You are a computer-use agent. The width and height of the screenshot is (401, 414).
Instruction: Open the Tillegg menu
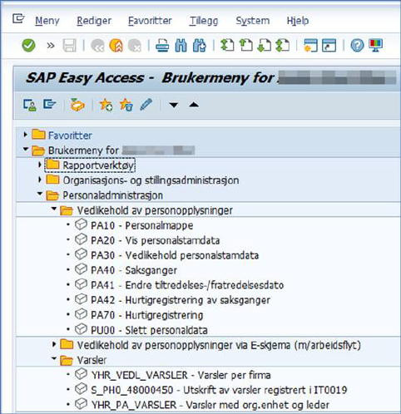(x=204, y=21)
